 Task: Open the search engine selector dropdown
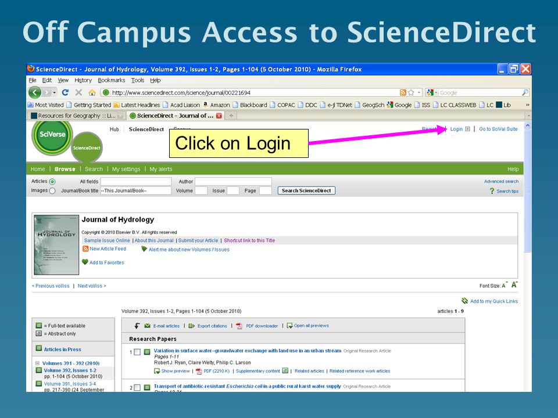(x=436, y=92)
